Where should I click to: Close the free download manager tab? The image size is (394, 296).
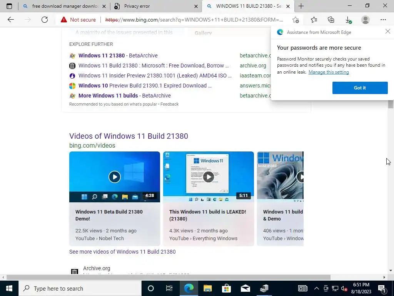click(x=104, y=6)
